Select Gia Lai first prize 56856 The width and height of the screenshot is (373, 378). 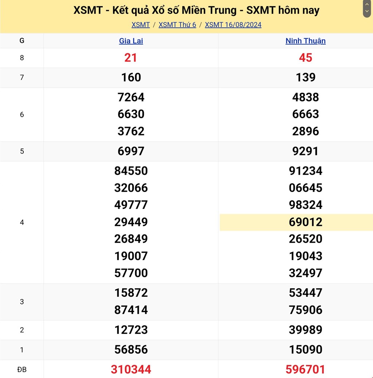click(131, 350)
